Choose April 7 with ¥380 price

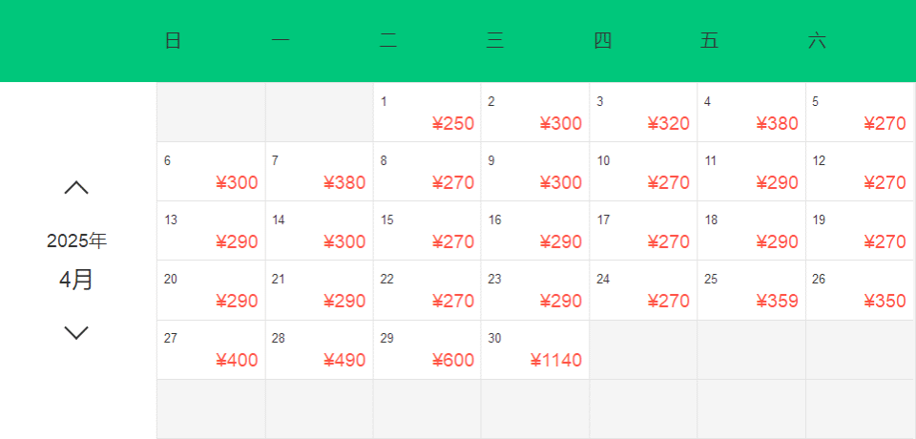point(319,171)
